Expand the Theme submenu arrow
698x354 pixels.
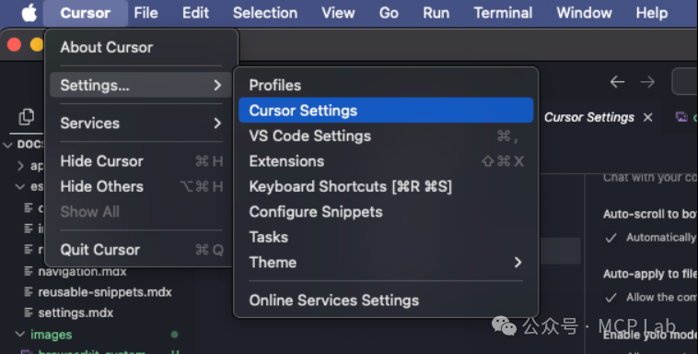(x=518, y=262)
